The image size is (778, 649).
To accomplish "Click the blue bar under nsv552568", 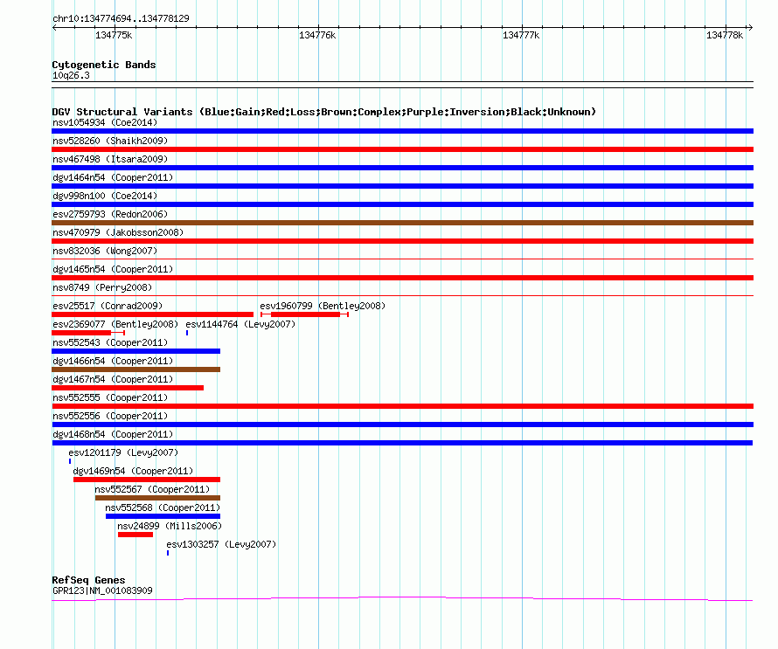I will 163,516.
